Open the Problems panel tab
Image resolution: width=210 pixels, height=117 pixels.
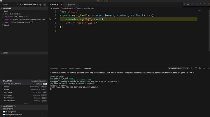(x=54, y=68)
